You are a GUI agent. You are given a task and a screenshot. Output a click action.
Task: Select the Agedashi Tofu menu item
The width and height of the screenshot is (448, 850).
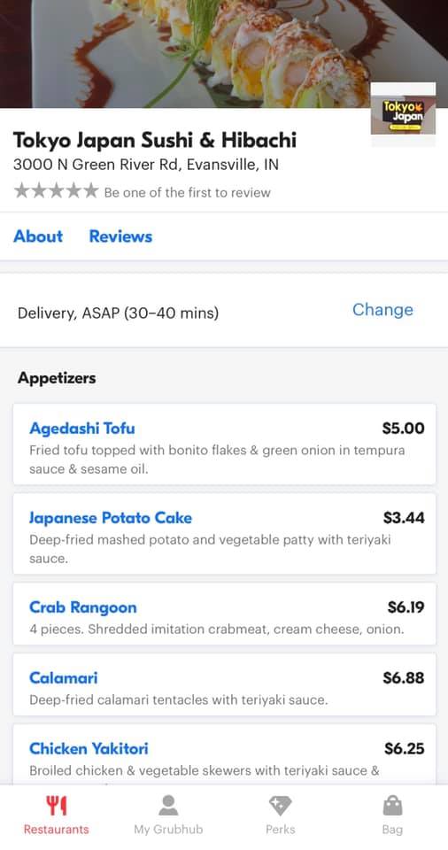224,444
